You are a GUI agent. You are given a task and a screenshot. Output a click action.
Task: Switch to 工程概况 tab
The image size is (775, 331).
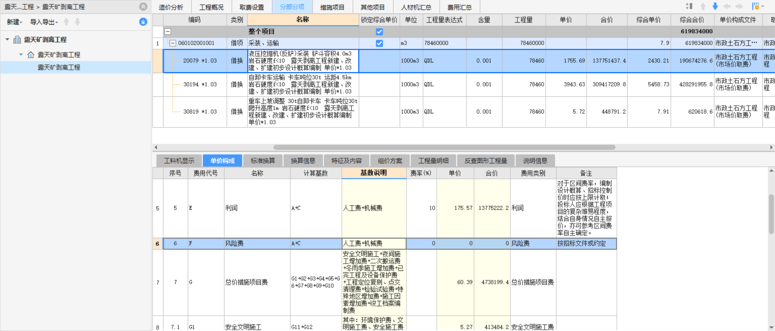pos(211,7)
